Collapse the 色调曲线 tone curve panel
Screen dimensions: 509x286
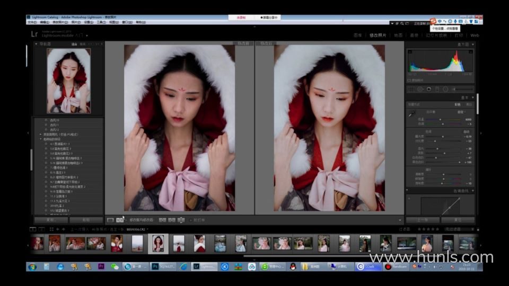coord(472,191)
